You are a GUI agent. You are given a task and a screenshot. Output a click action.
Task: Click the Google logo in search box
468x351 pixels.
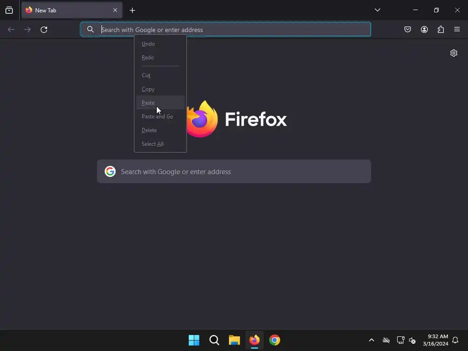click(110, 171)
